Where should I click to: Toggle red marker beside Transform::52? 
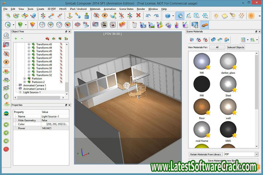[x=61, y=75]
